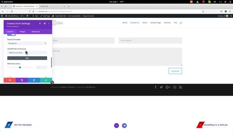The height and width of the screenshot is (131, 233).
Task: Open the three-dot options menu in settings header
Action: [x=49, y=23]
